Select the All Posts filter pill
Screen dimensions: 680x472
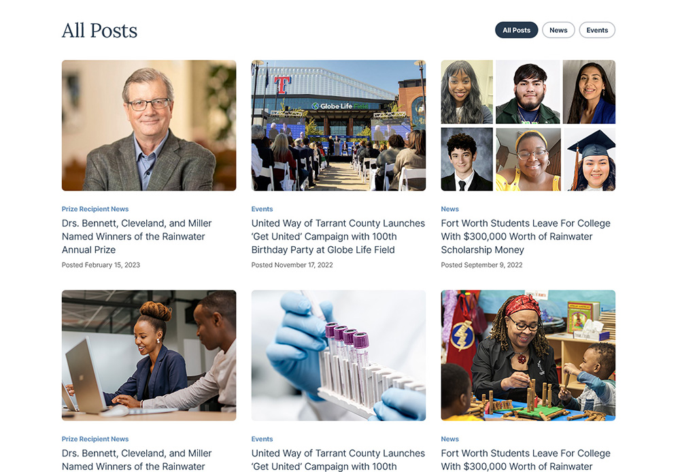click(x=516, y=30)
